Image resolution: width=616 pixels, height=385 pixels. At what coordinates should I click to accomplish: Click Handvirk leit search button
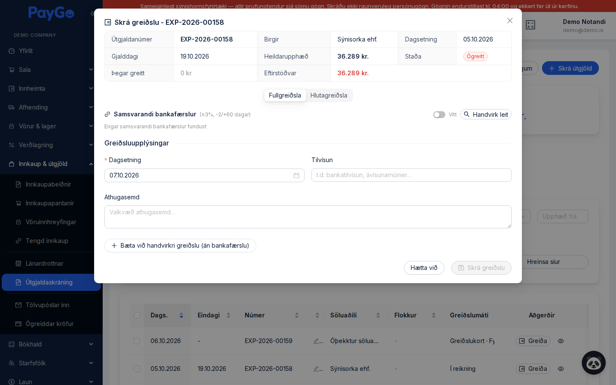tap(486, 115)
